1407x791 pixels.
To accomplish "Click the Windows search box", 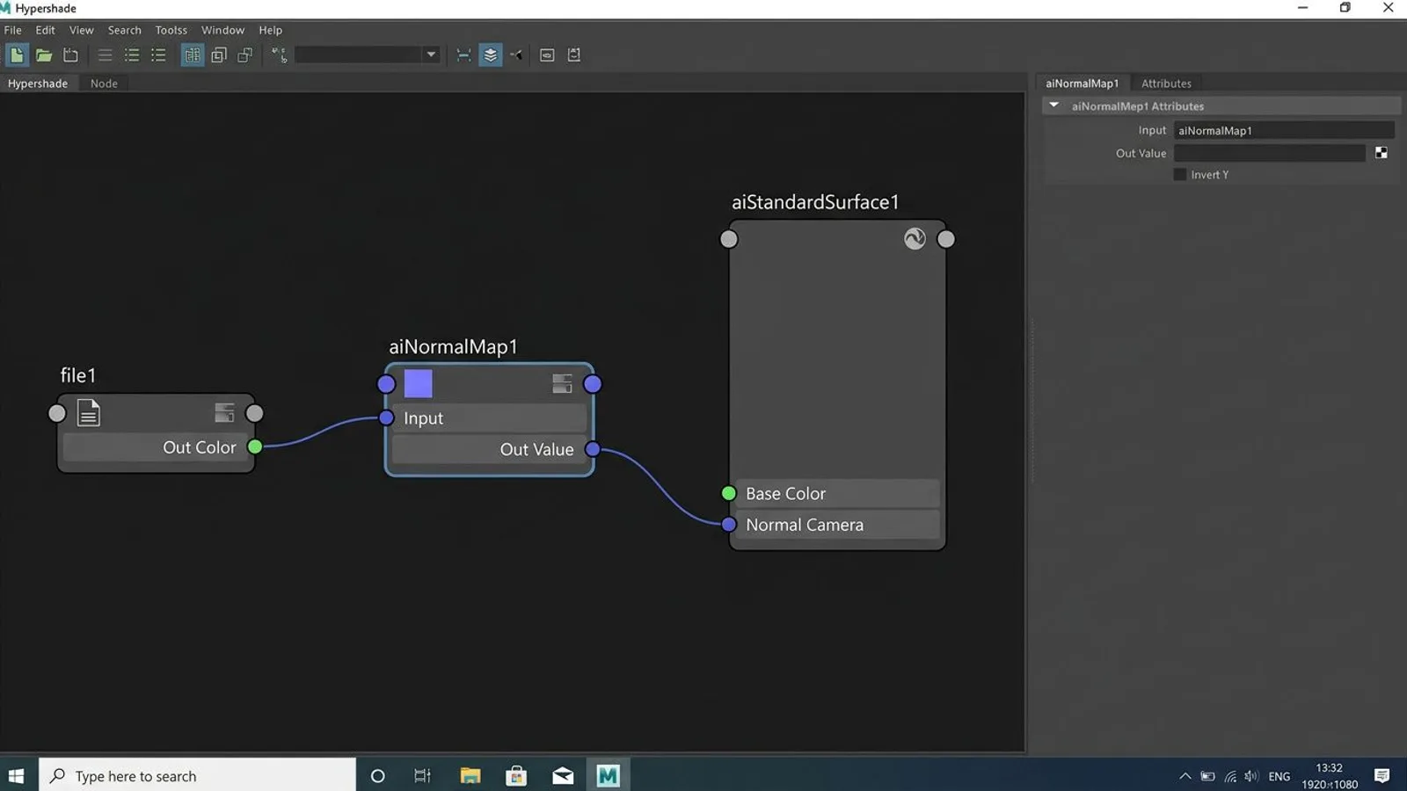I will [x=198, y=775].
